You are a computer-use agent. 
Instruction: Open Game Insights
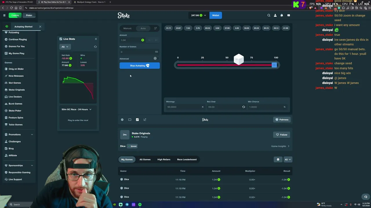click(280, 146)
